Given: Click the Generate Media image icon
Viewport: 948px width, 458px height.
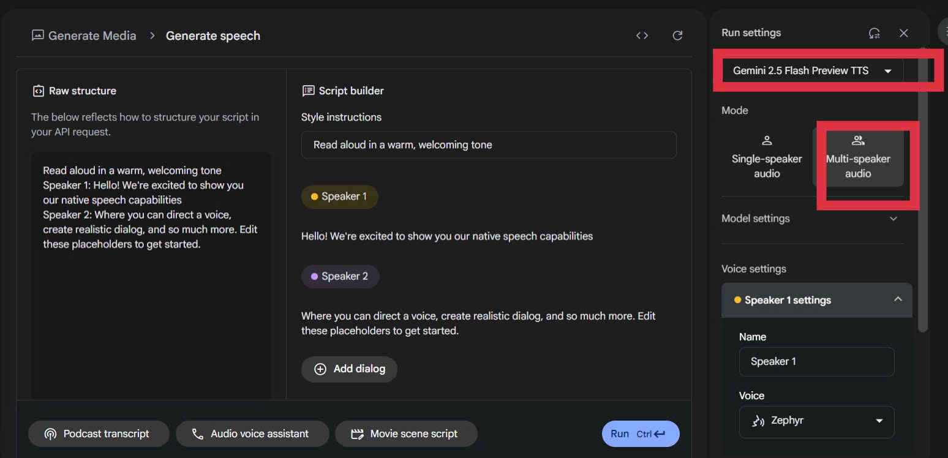Looking at the screenshot, I should pyautogui.click(x=38, y=36).
